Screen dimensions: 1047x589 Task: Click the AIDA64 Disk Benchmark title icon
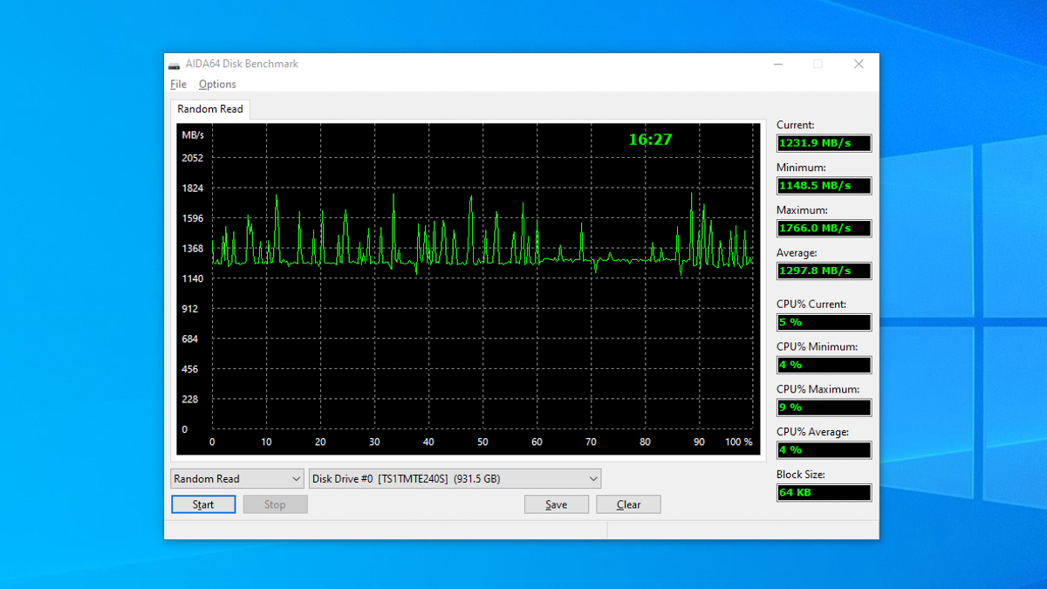(174, 65)
